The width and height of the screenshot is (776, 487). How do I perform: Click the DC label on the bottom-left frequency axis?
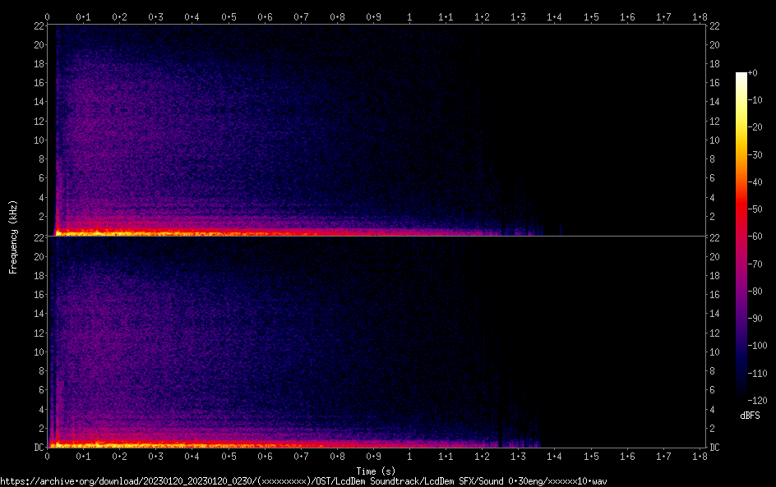click(x=37, y=448)
